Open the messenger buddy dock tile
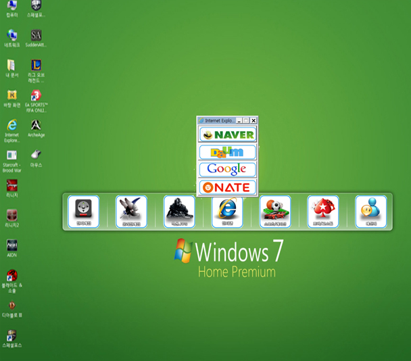Screen dimensions: 411x361 (371, 212)
